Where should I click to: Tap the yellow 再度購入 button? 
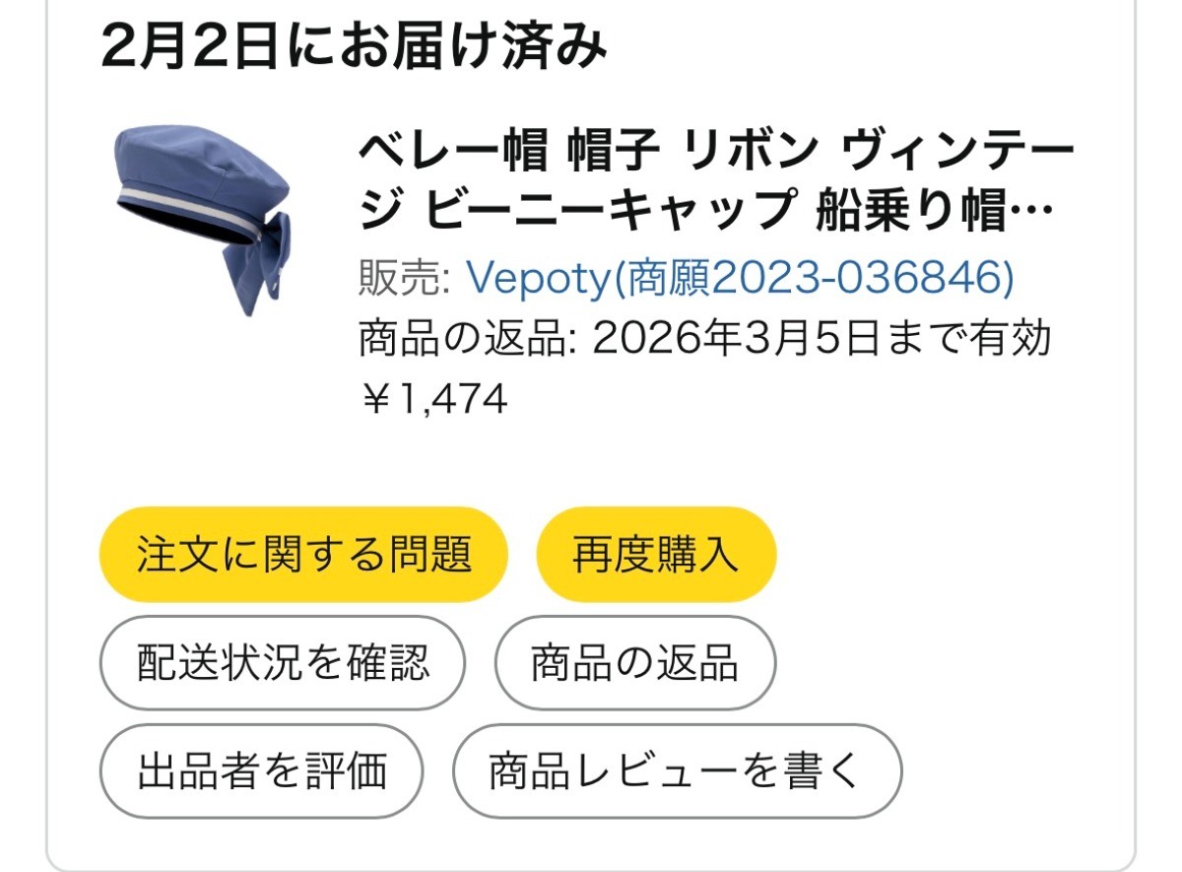click(x=656, y=555)
